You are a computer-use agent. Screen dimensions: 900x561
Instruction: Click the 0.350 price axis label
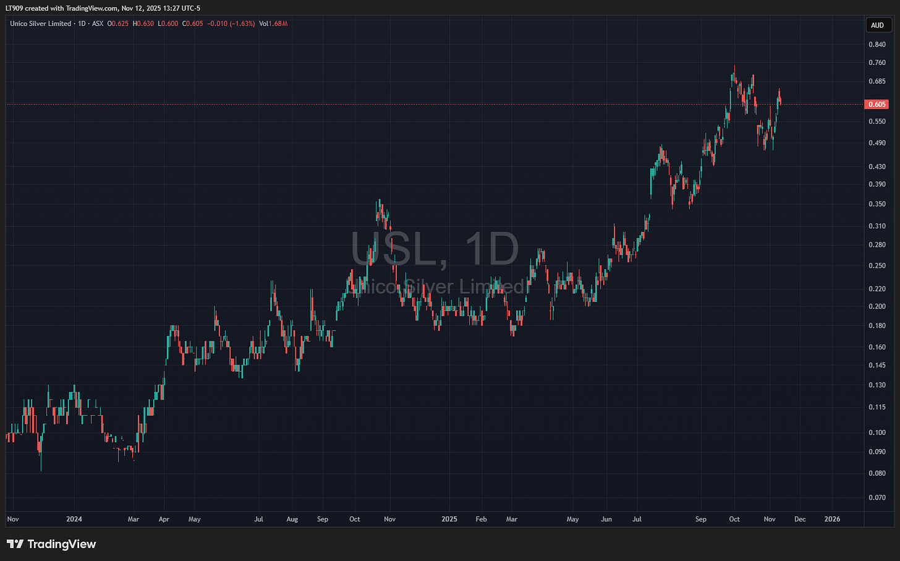point(877,204)
